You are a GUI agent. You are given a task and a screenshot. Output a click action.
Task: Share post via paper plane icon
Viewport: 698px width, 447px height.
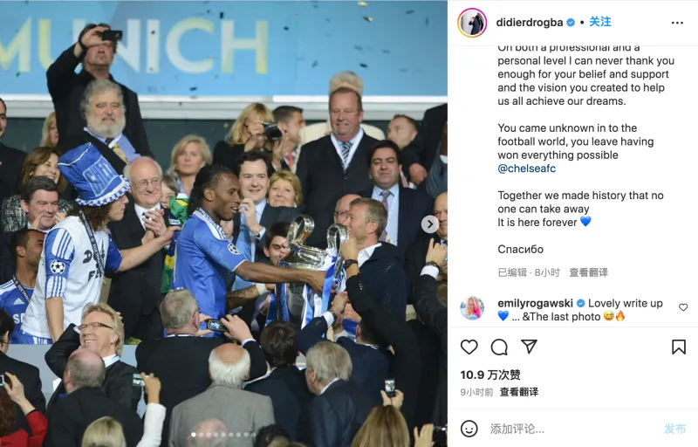pyautogui.click(x=529, y=347)
